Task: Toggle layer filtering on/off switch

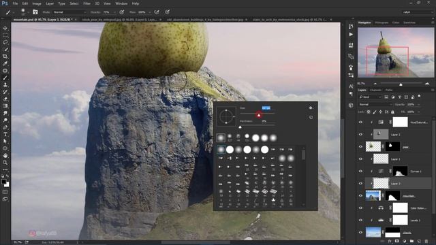Action: click(420, 97)
